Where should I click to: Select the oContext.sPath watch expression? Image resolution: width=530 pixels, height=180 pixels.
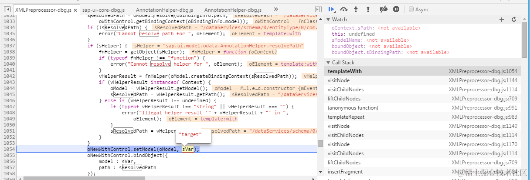point(376,28)
